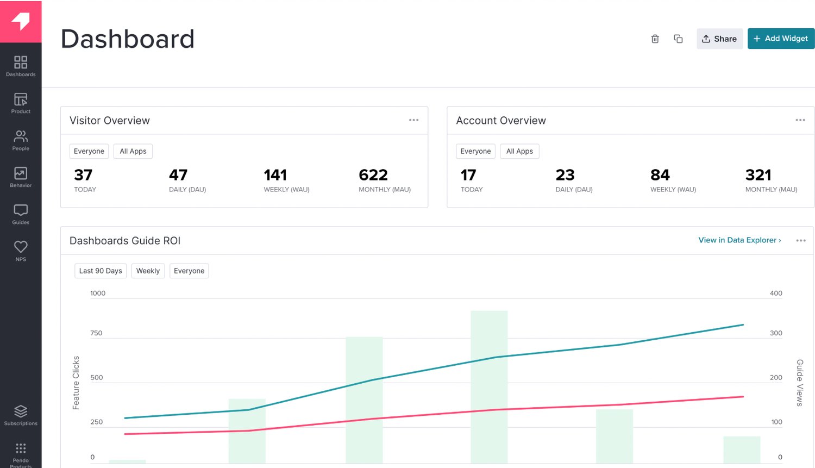Click the Feature Clicks axis label

pos(76,383)
